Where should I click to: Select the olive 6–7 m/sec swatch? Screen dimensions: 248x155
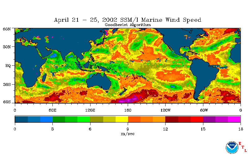click(x=97, y=119)
